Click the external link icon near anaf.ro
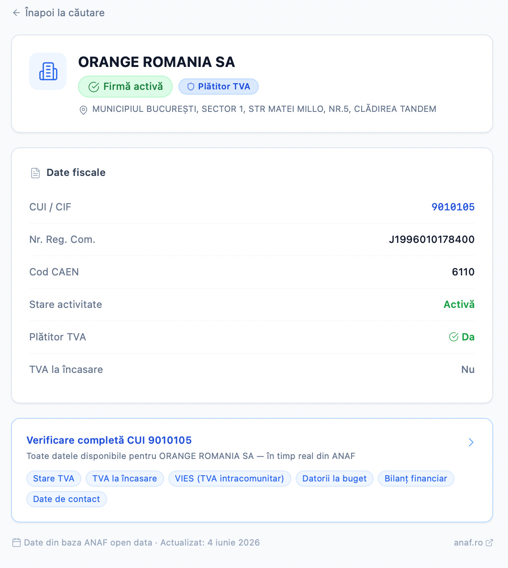508x568 pixels. [489, 542]
